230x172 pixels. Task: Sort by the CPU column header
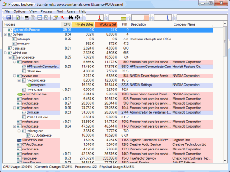(x=66, y=24)
